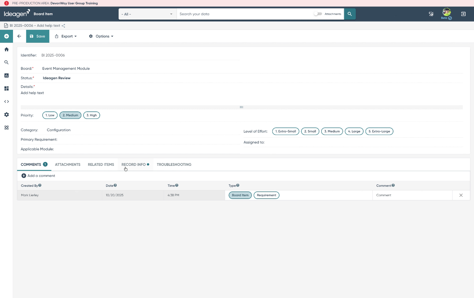
Task: Open the settings gear sidebar icon
Action: tap(6, 115)
